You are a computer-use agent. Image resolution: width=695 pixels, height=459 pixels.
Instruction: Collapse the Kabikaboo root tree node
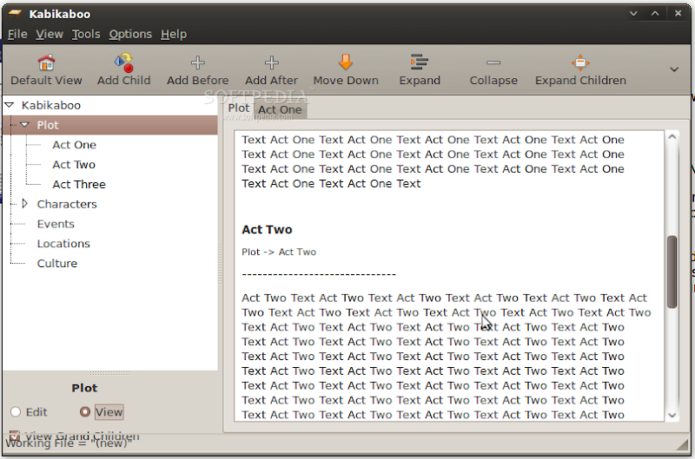click(10, 105)
